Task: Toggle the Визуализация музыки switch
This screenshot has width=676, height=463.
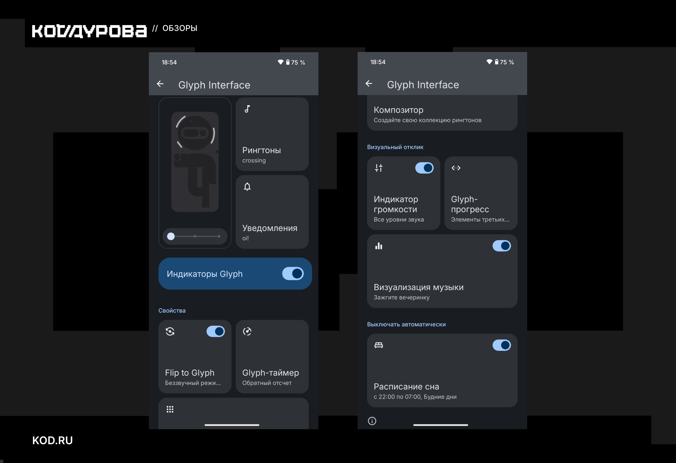Action: tap(502, 246)
